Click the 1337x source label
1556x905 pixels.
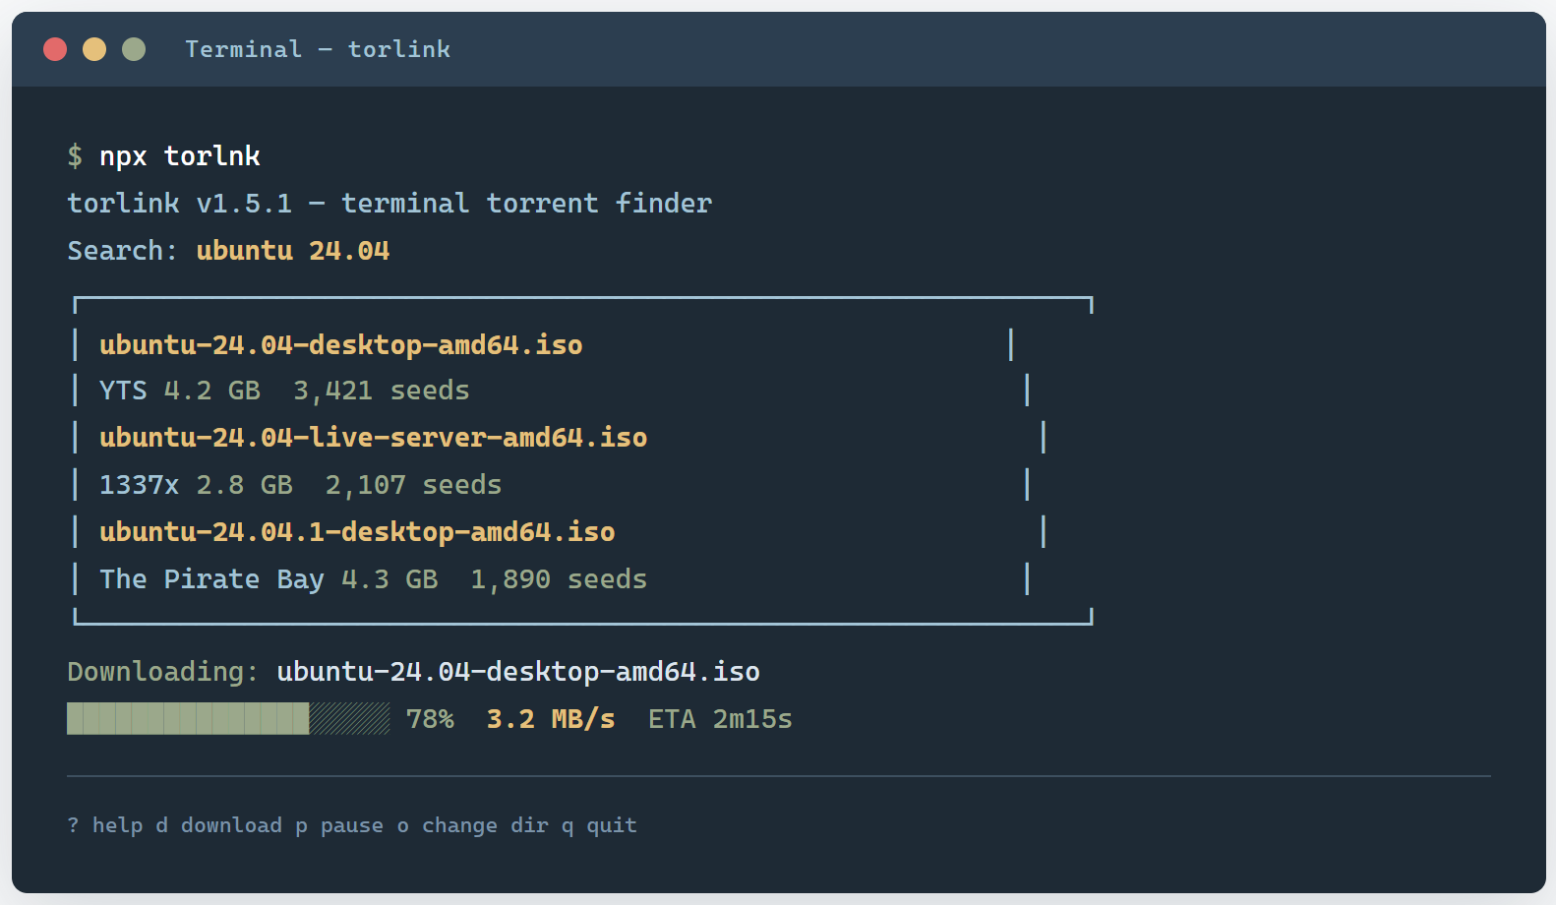coord(139,485)
